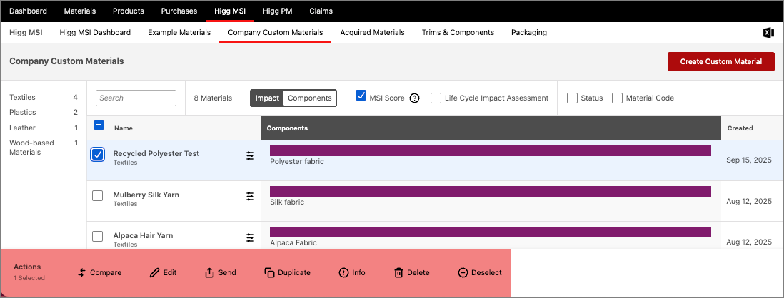Click the '8 Materials' count label
This screenshot has width=784, height=298.
[x=213, y=98]
